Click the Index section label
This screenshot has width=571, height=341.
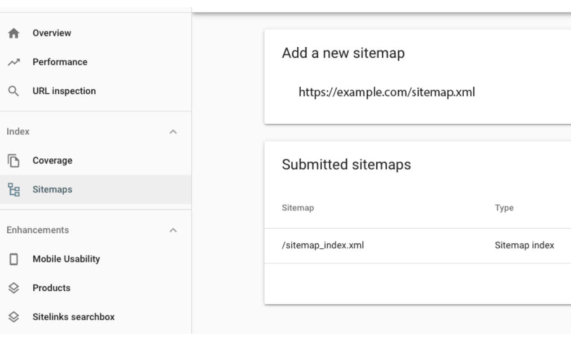18,131
